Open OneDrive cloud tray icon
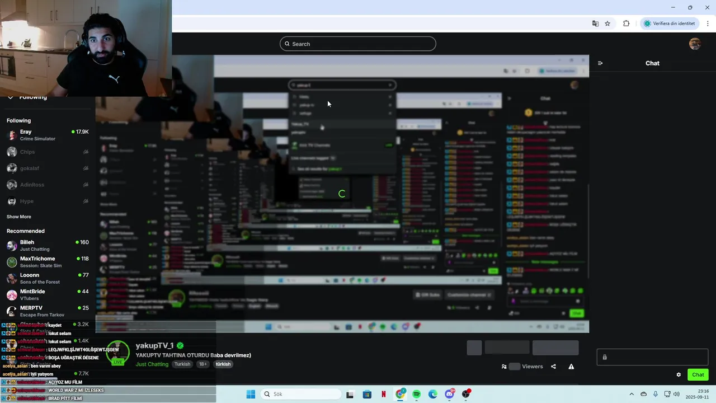The height and width of the screenshot is (403, 716). [643, 394]
